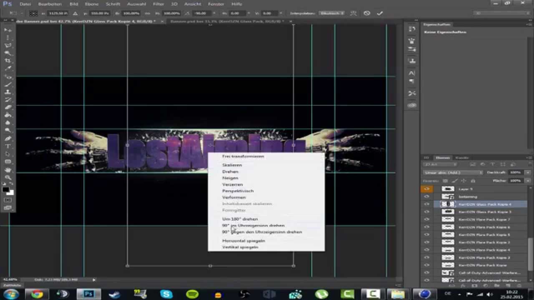
Task: Select the Brush tool
Action: tap(8, 85)
